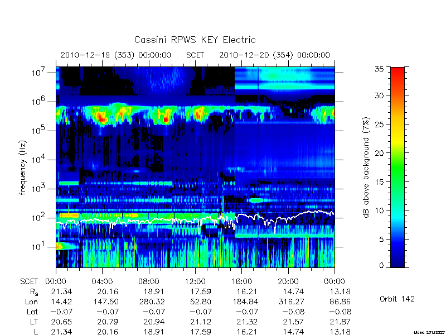Click the LT row label
446x335 pixels.
[34, 322]
